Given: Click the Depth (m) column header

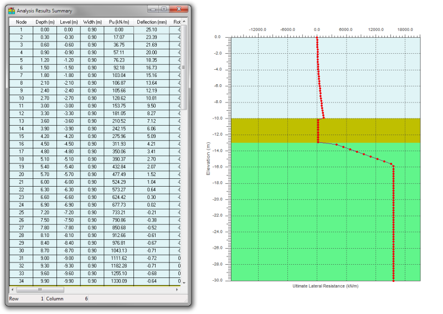Looking at the screenshot, I should coord(45,22).
